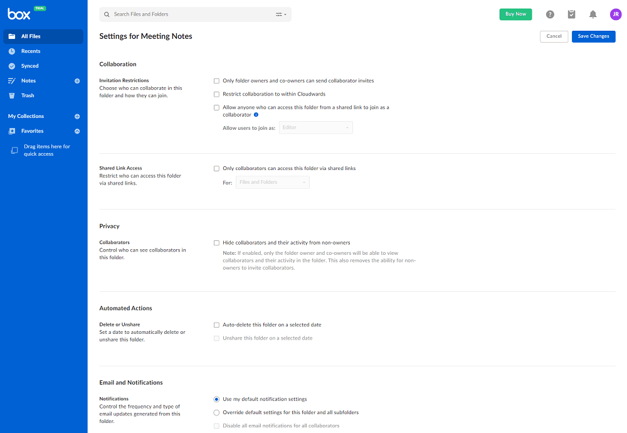Open Recents in the sidebar

point(30,51)
